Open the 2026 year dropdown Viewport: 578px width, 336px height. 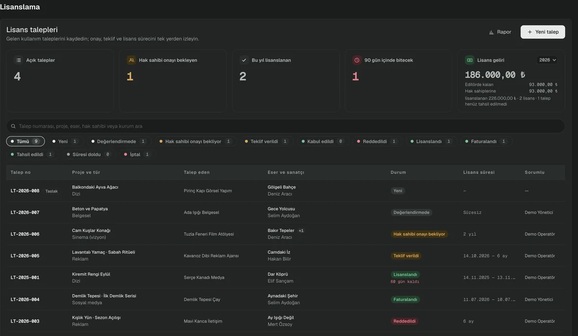coord(548,60)
